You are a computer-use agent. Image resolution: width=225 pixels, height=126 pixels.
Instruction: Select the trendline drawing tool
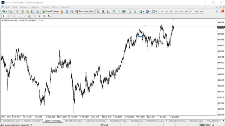pos(25,16)
